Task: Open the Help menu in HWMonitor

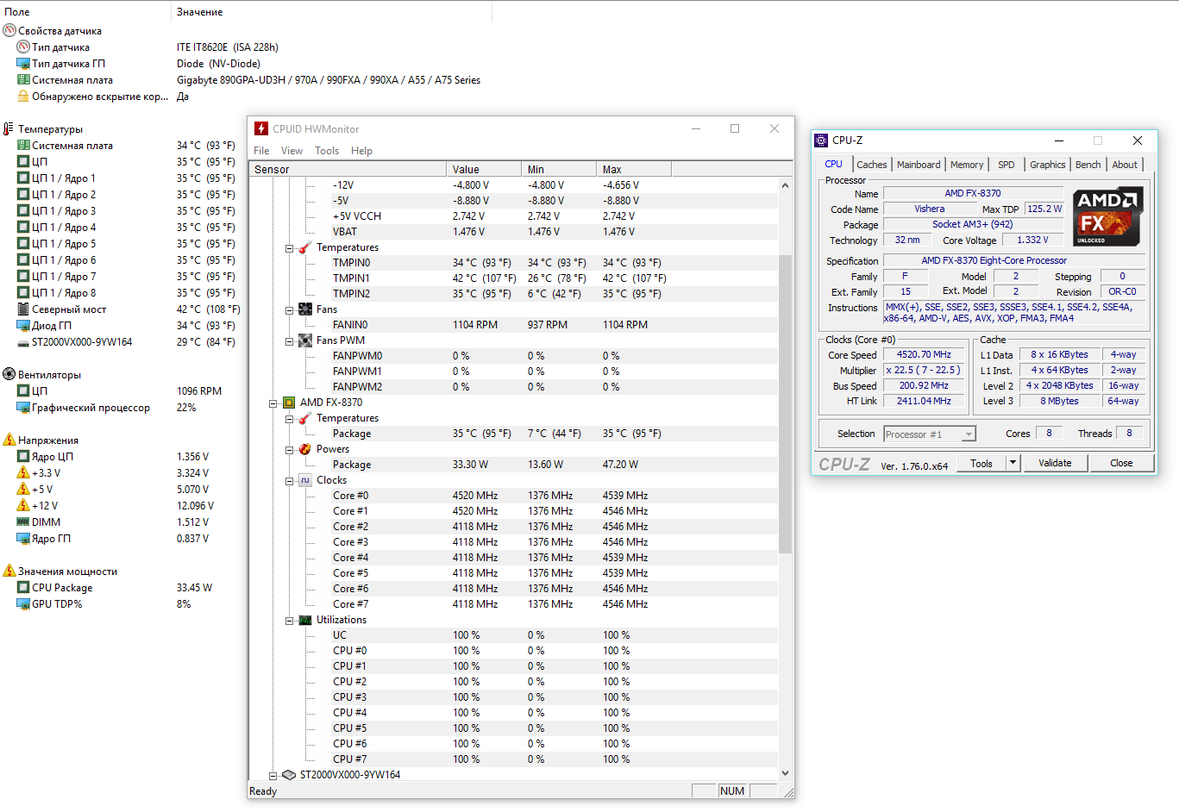Action: pyautogui.click(x=361, y=151)
